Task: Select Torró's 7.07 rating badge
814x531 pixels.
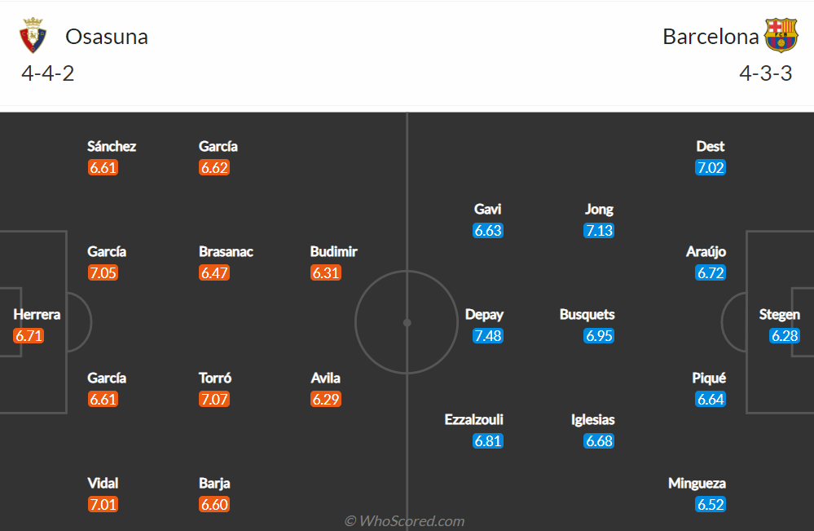Action: tap(213, 399)
